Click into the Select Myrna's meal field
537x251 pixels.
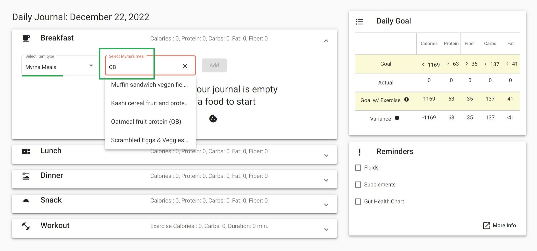142,67
